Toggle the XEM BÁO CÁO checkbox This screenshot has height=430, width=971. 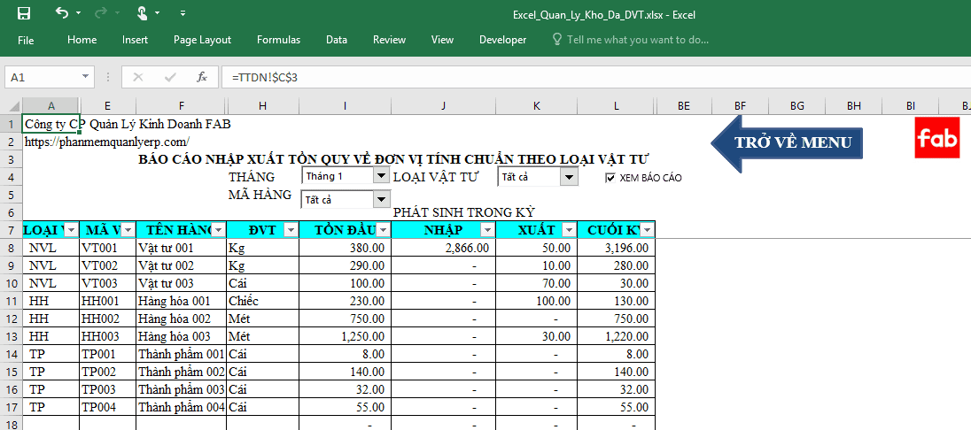[610, 178]
